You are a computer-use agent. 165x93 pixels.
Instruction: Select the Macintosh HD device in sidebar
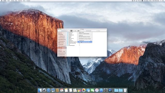(63, 53)
